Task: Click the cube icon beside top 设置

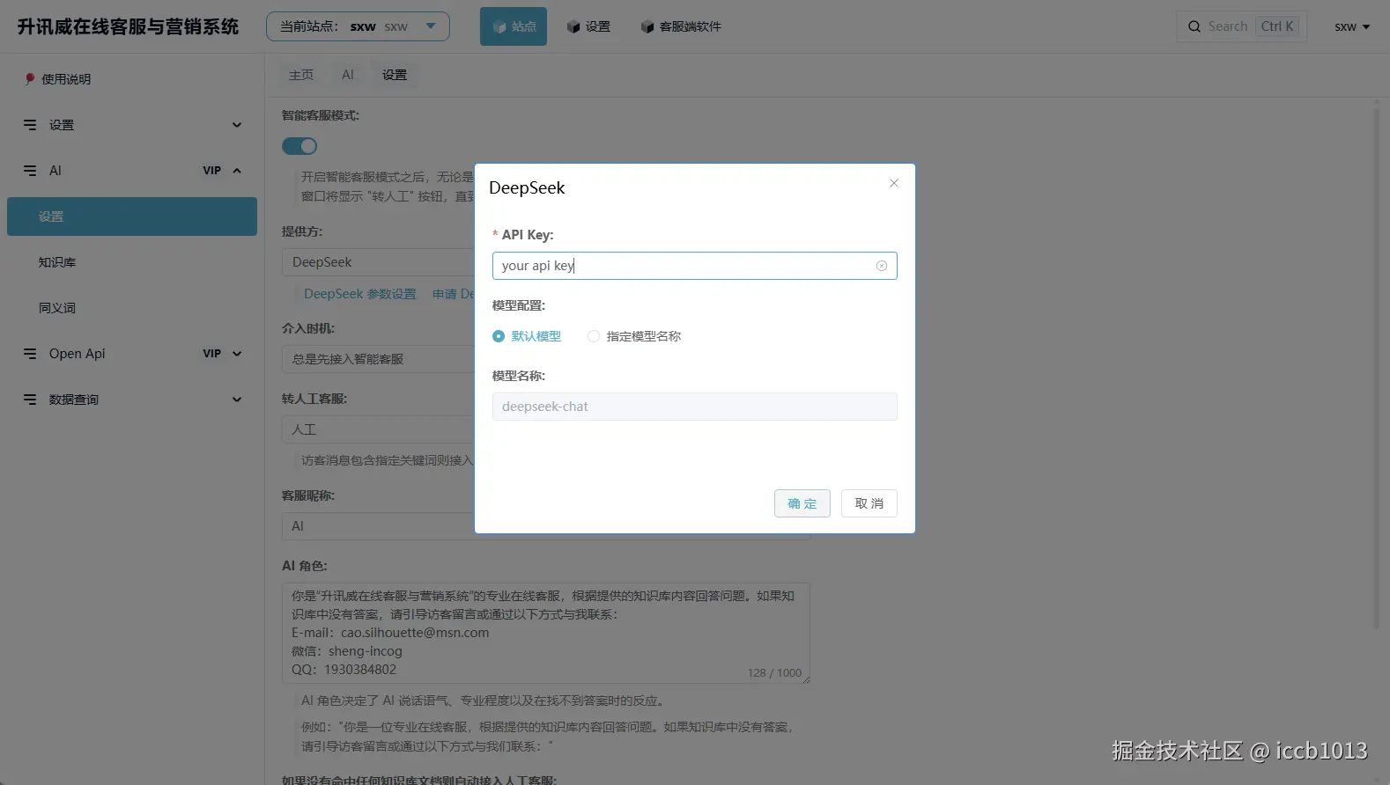Action: coord(573,27)
